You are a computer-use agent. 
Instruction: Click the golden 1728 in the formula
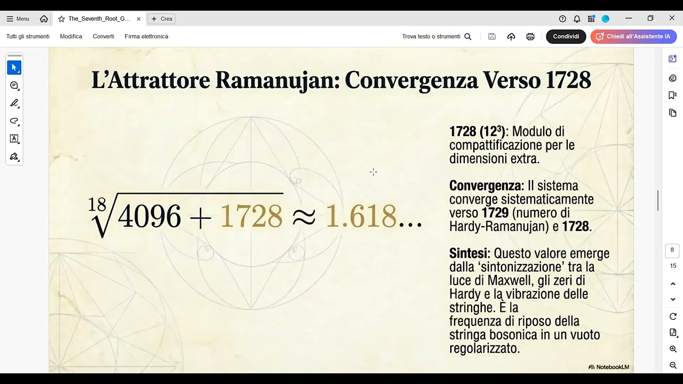point(251,217)
